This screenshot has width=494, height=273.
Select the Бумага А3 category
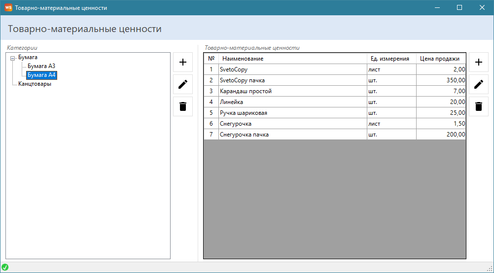(x=41, y=66)
